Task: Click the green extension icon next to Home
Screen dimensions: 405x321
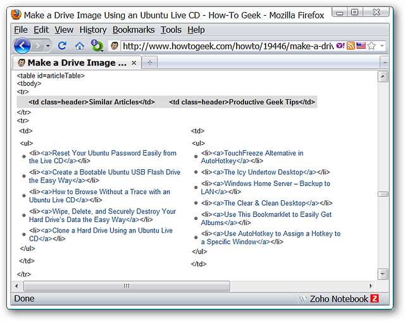Action: tap(97, 45)
